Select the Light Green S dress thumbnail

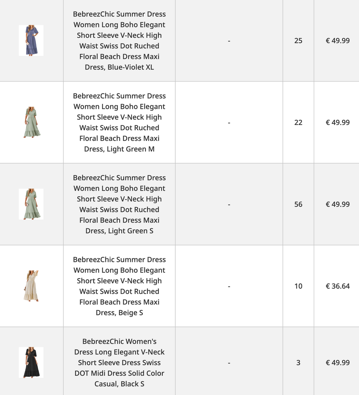click(x=31, y=204)
